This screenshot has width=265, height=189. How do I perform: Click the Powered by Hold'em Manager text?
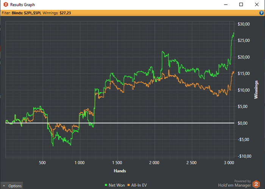tap(234, 183)
